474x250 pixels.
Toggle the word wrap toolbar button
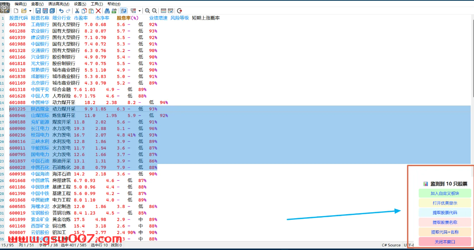[124, 11]
